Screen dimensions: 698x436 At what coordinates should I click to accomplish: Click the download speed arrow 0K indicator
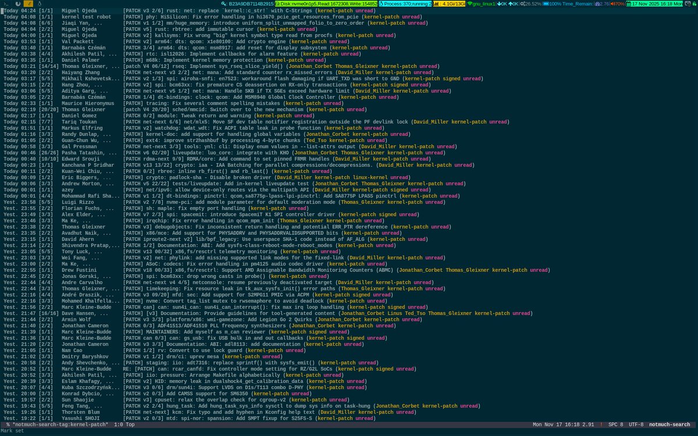coord(502,3)
